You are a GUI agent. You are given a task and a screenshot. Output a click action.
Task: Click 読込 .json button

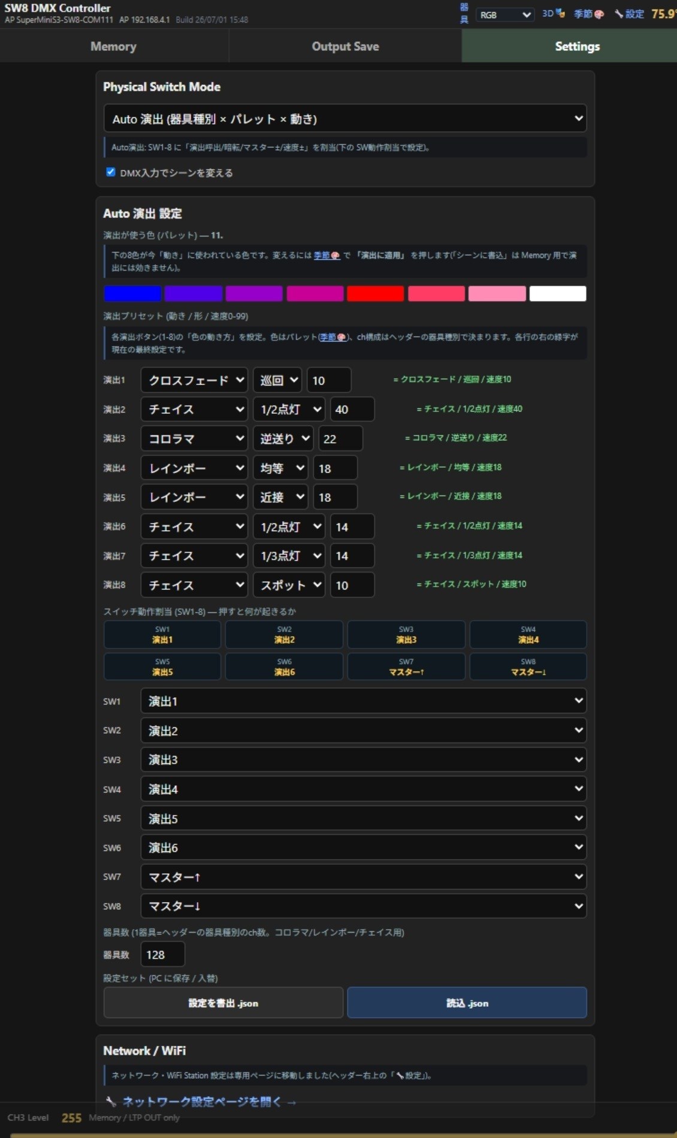pyautogui.click(x=467, y=1003)
